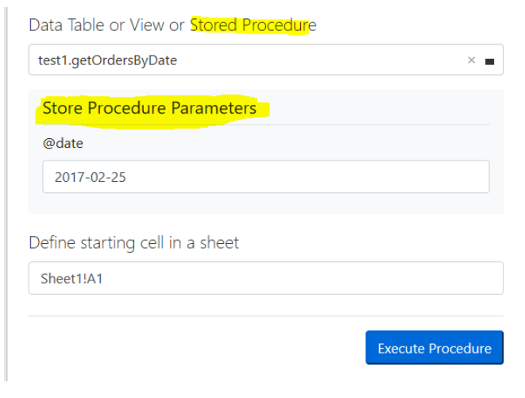Place the cursor after Sheet1!A1 text
Viewport: 525px width, 398px height.
point(104,279)
